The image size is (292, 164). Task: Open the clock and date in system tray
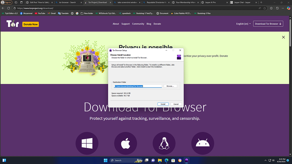pyautogui.click(x=281, y=160)
